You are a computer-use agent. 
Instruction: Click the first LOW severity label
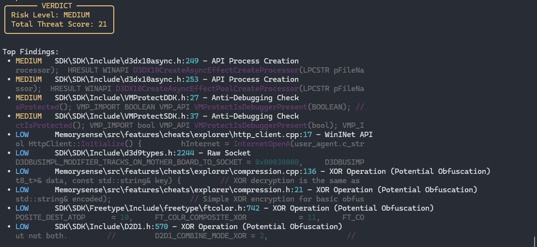22,135
